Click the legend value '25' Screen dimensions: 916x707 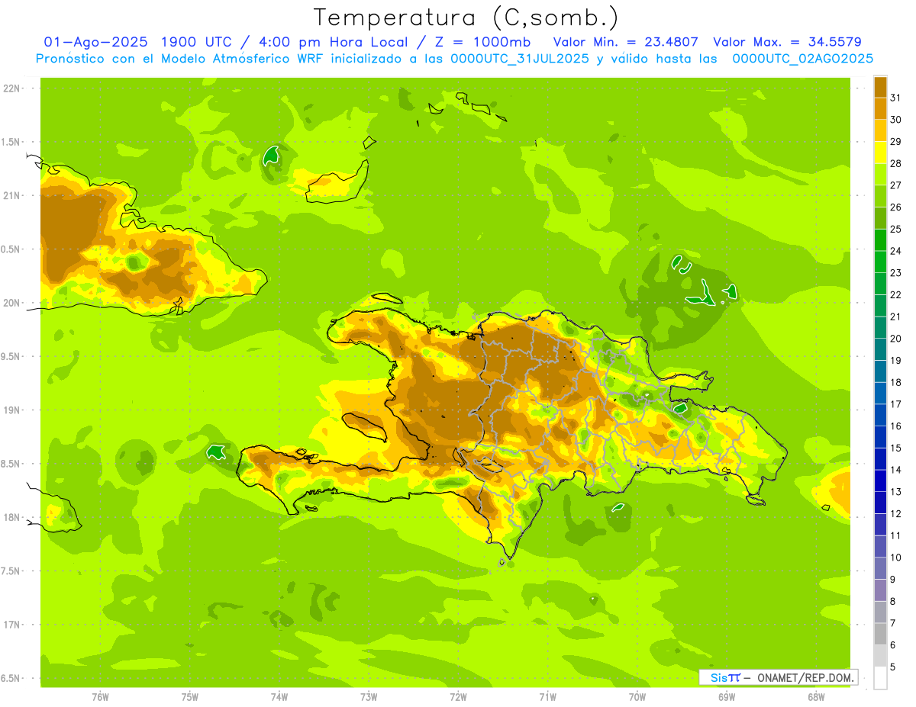[896, 229]
